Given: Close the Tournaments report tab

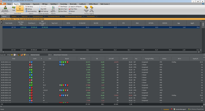Looking at the screenshot, I should coord(96,16).
